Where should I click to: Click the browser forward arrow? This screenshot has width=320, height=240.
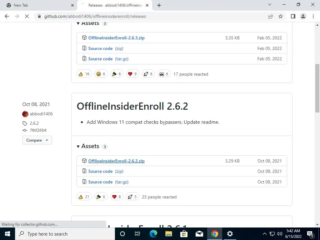(x=17, y=16)
